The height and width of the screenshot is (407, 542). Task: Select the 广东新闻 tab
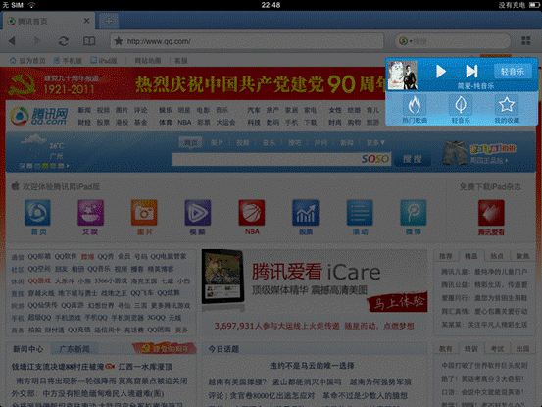(x=74, y=349)
